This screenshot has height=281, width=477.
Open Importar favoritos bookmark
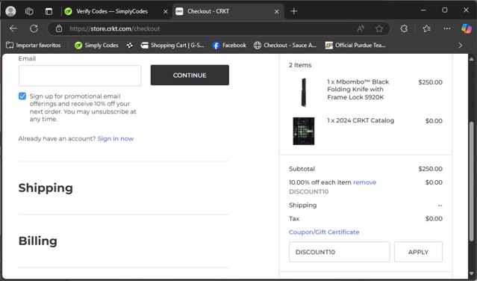pos(34,46)
